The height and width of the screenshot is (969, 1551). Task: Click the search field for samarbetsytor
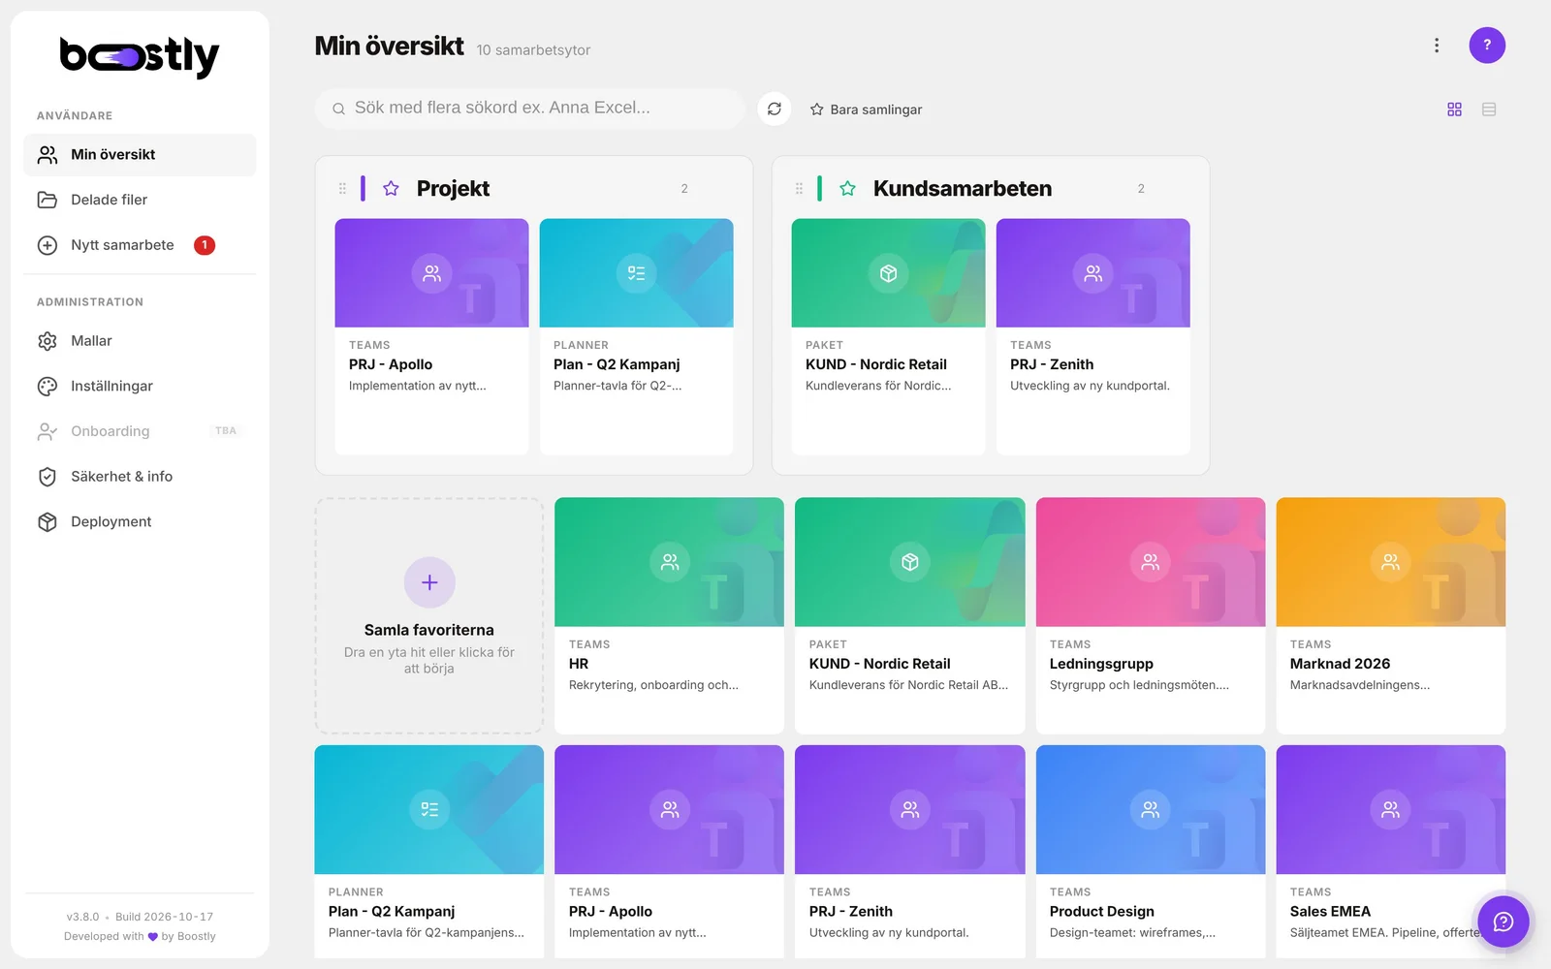529,109
